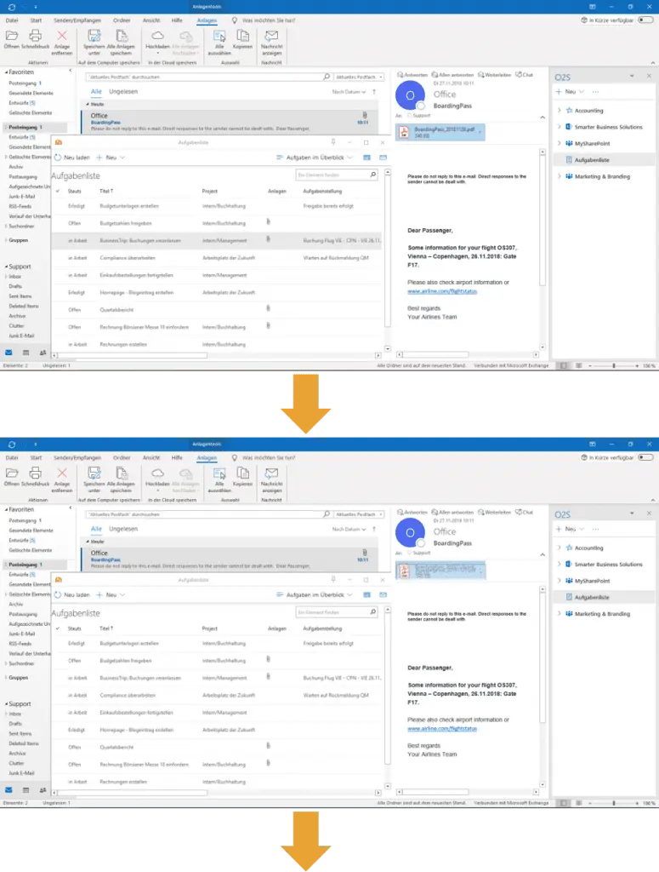Click Nachricht anzeigen icon in upper screenshot
659x872 pixels.
(271, 36)
